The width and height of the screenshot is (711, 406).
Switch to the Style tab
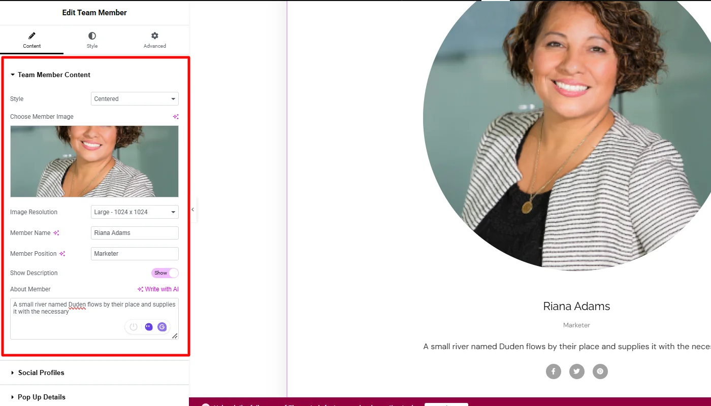(92, 40)
